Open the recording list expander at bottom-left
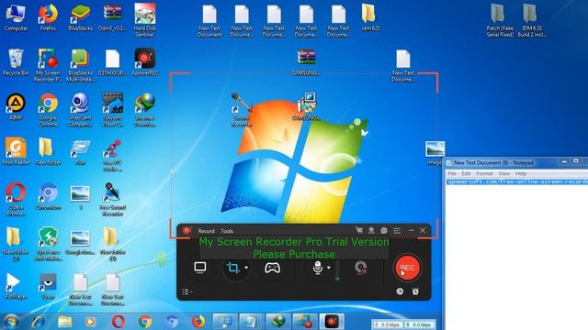The image size is (588, 330). coord(187,291)
